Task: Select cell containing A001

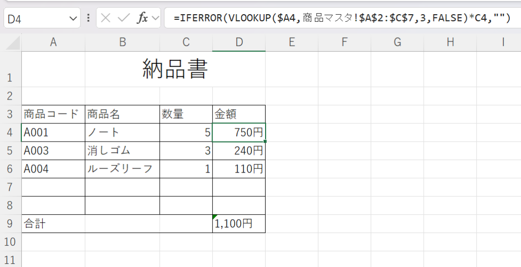Action: click(x=53, y=132)
